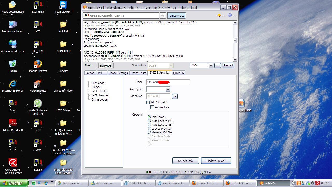332x187 pixels.
Task: Open Motorola C139 Code Reader folder
Action: [x=63, y=166]
